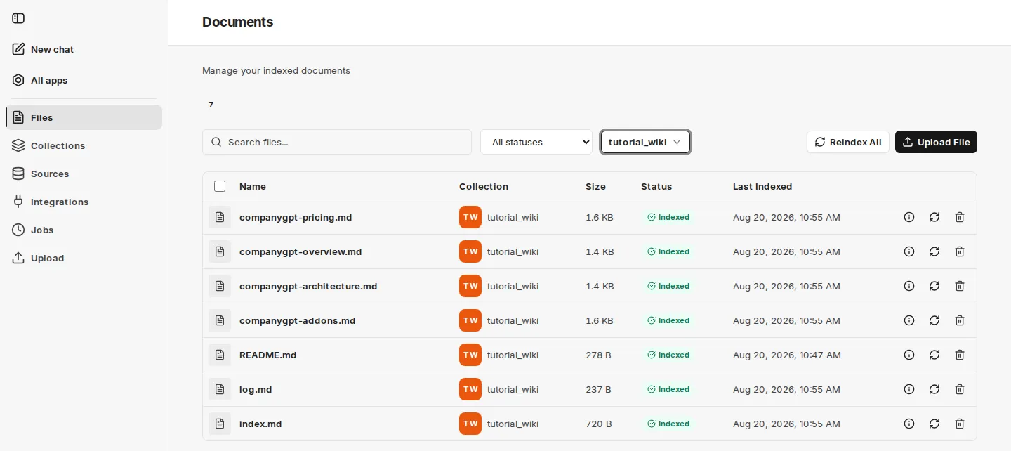Trash the companygpt-architecture.md file

point(960,286)
